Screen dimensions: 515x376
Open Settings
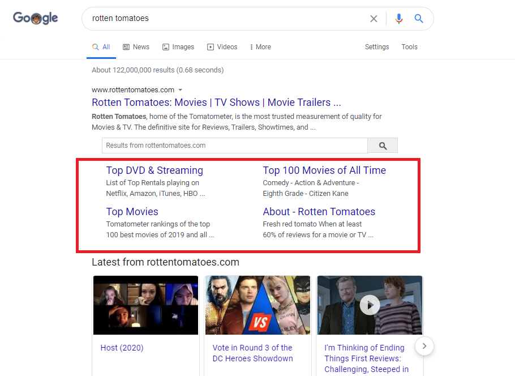(377, 47)
